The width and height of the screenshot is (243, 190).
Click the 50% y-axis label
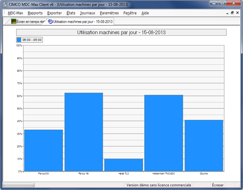click(19, 108)
